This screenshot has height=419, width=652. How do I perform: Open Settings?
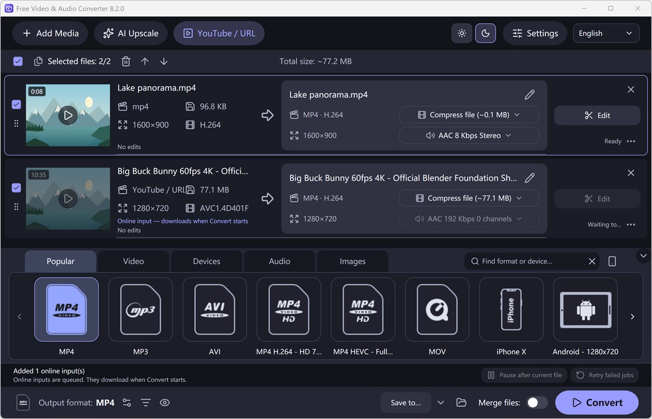pyautogui.click(x=535, y=33)
